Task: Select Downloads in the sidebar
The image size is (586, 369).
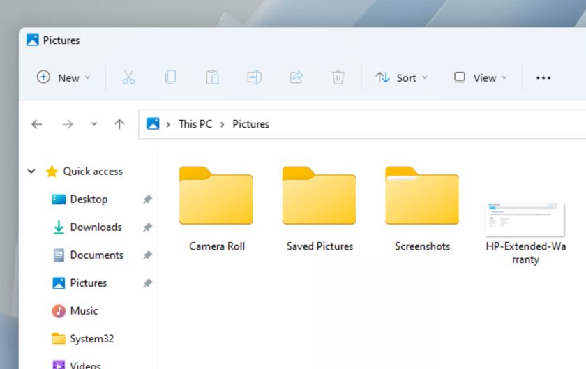Action: point(96,227)
